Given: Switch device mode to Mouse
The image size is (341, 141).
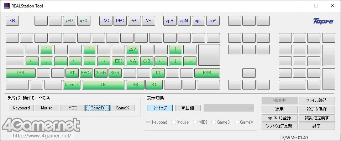Looking at the screenshot, I should point(47,108).
